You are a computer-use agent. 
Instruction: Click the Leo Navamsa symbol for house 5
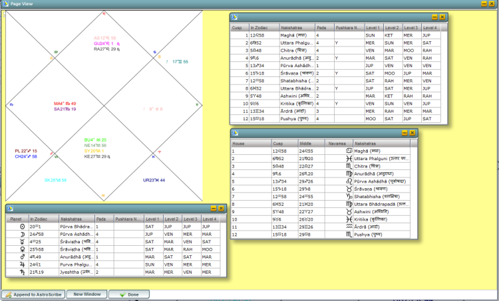tap(348, 181)
